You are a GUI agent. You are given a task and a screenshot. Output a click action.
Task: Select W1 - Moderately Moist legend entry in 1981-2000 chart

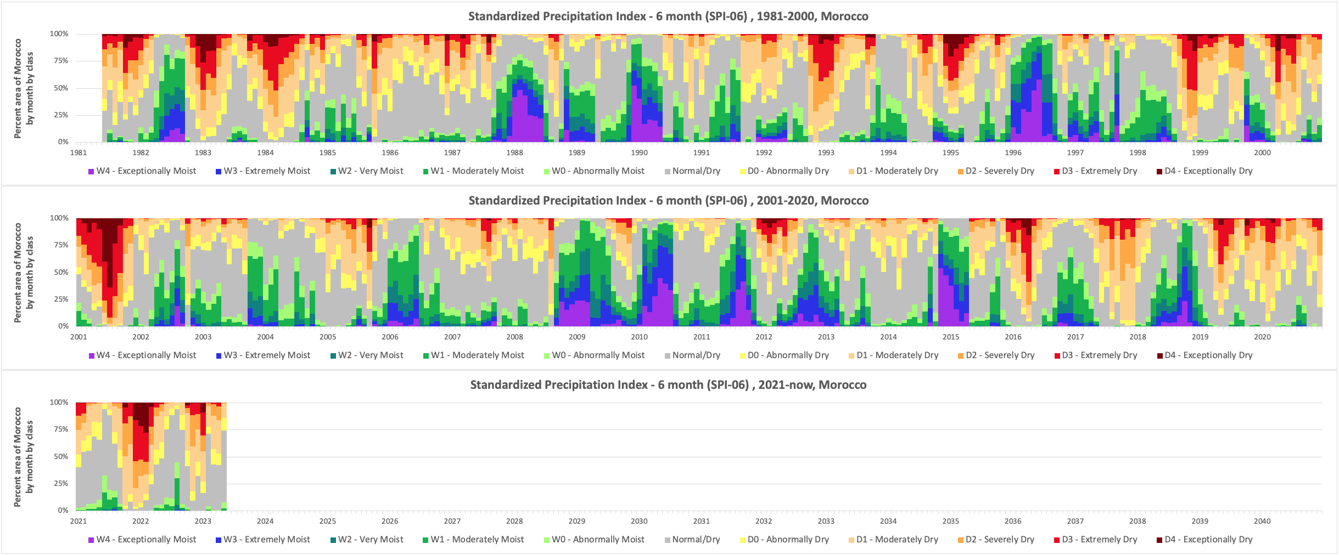click(473, 171)
